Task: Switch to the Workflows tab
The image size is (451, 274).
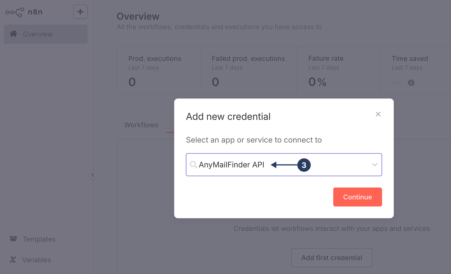Action: click(x=141, y=125)
